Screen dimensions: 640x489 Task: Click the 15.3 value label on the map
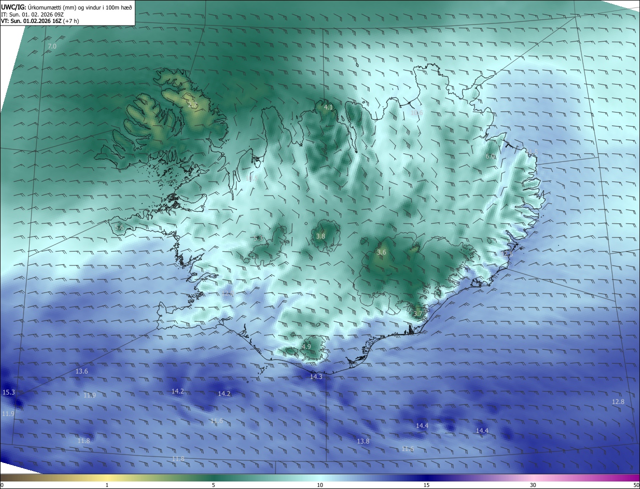(9, 392)
